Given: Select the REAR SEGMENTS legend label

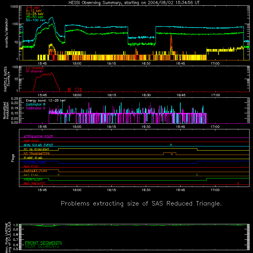Looking at the screenshot, I should 42,246.
